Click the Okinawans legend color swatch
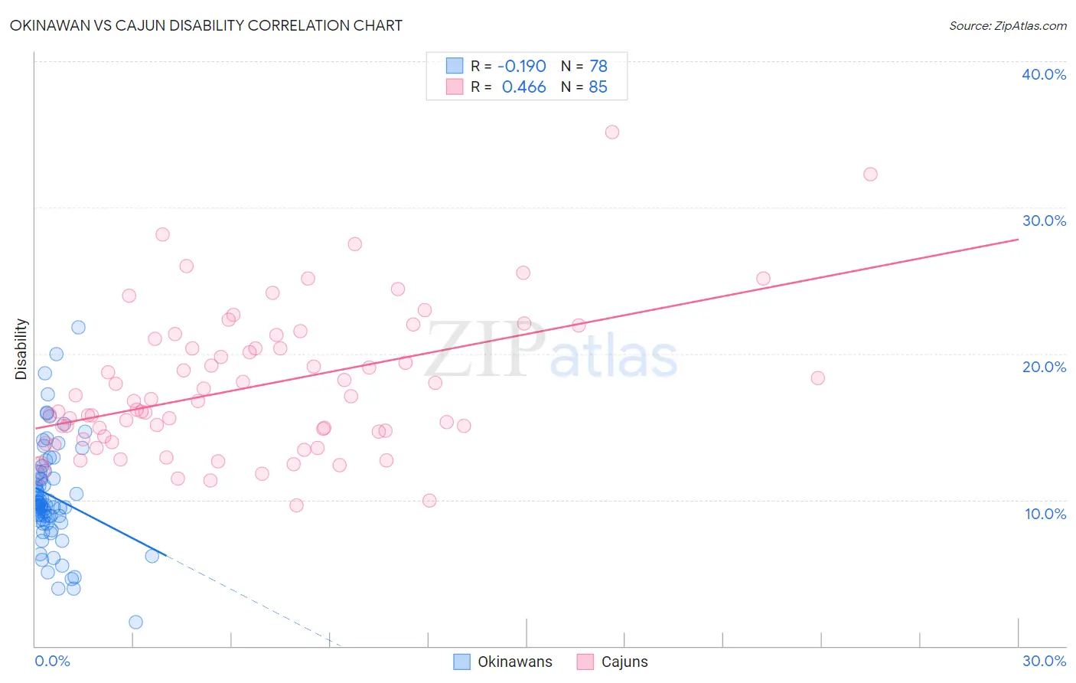The height and width of the screenshot is (683, 1076). coord(461,662)
